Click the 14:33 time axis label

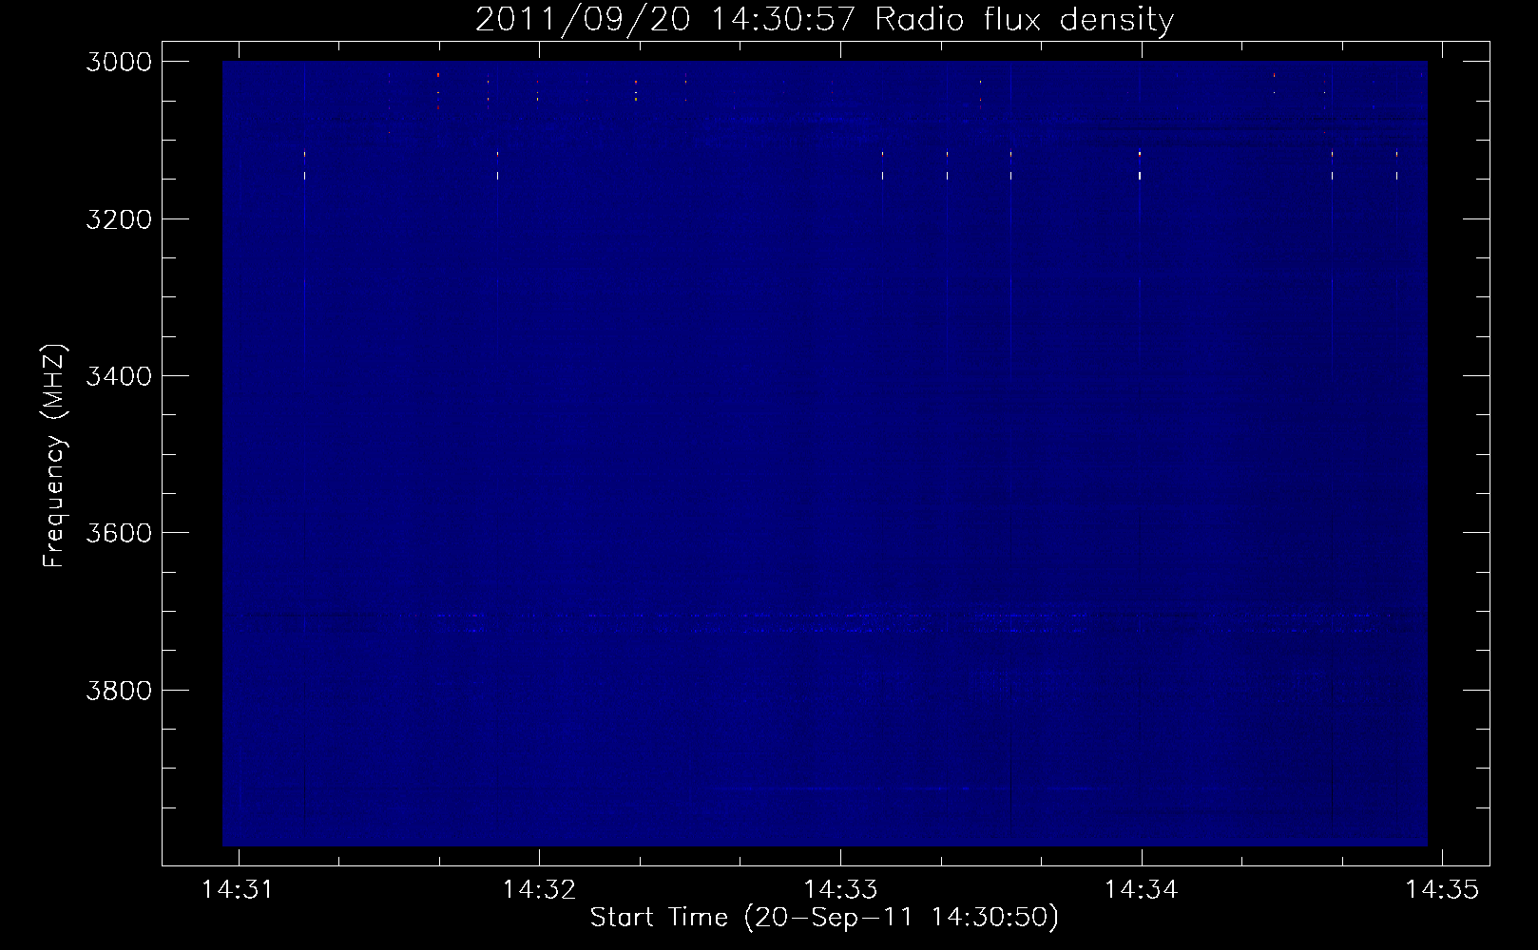[840, 889]
